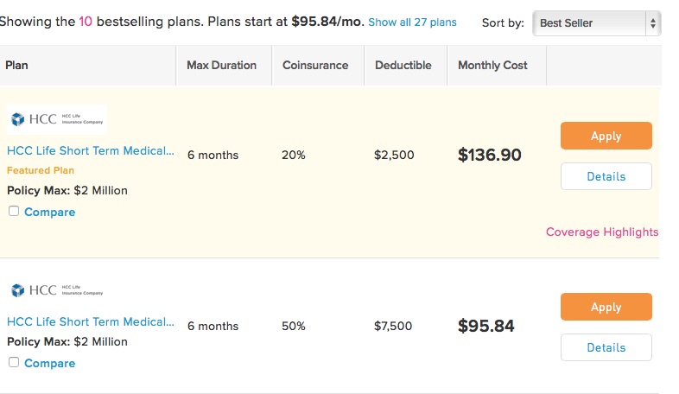679x394 pixels.
Task: Open the Sort by Best Seller dropdown
Action: 596,23
